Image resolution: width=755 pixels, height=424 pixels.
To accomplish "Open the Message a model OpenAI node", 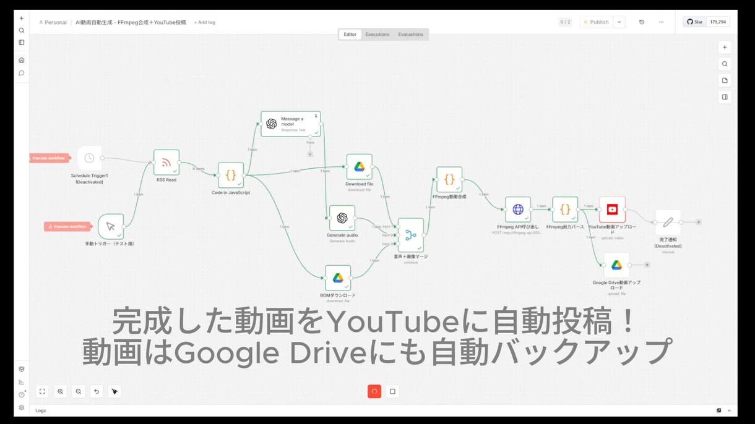I will coord(291,124).
